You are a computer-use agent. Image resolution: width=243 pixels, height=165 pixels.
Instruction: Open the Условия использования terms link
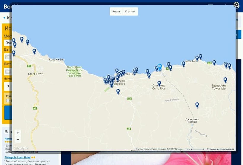click(220, 149)
